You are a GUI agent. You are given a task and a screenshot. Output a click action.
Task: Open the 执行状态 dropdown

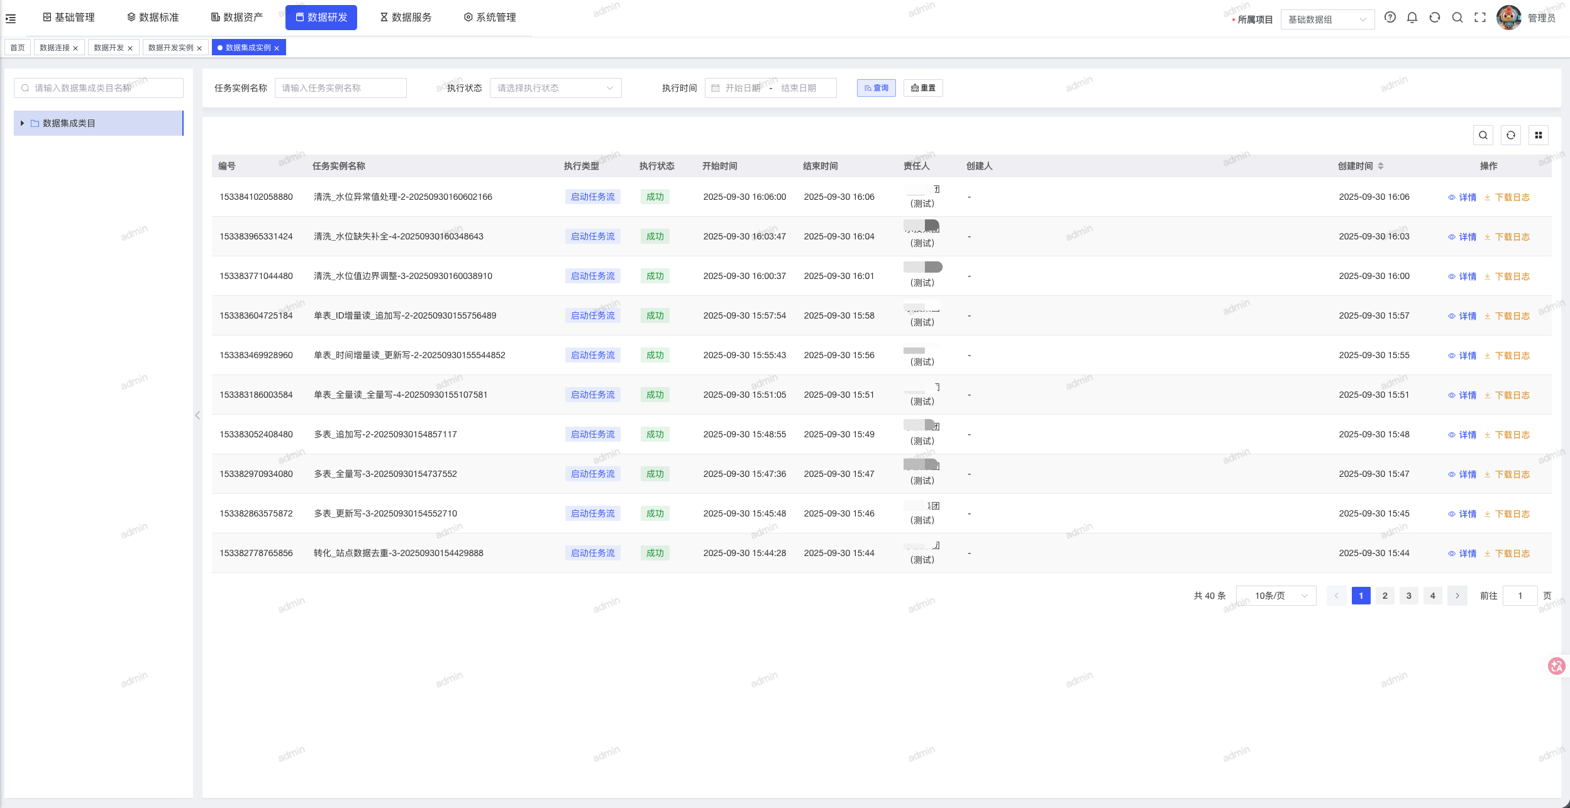click(555, 88)
